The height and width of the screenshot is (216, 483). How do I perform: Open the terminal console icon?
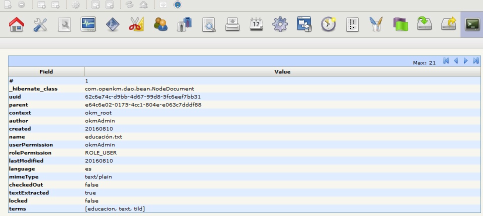471,24
